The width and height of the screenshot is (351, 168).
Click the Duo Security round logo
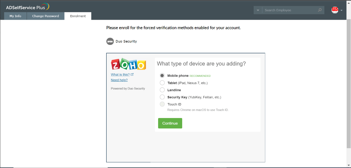110,42
